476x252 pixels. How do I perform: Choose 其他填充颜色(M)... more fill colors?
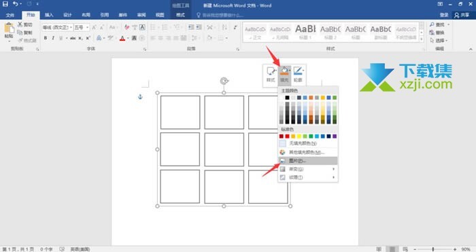pos(308,152)
